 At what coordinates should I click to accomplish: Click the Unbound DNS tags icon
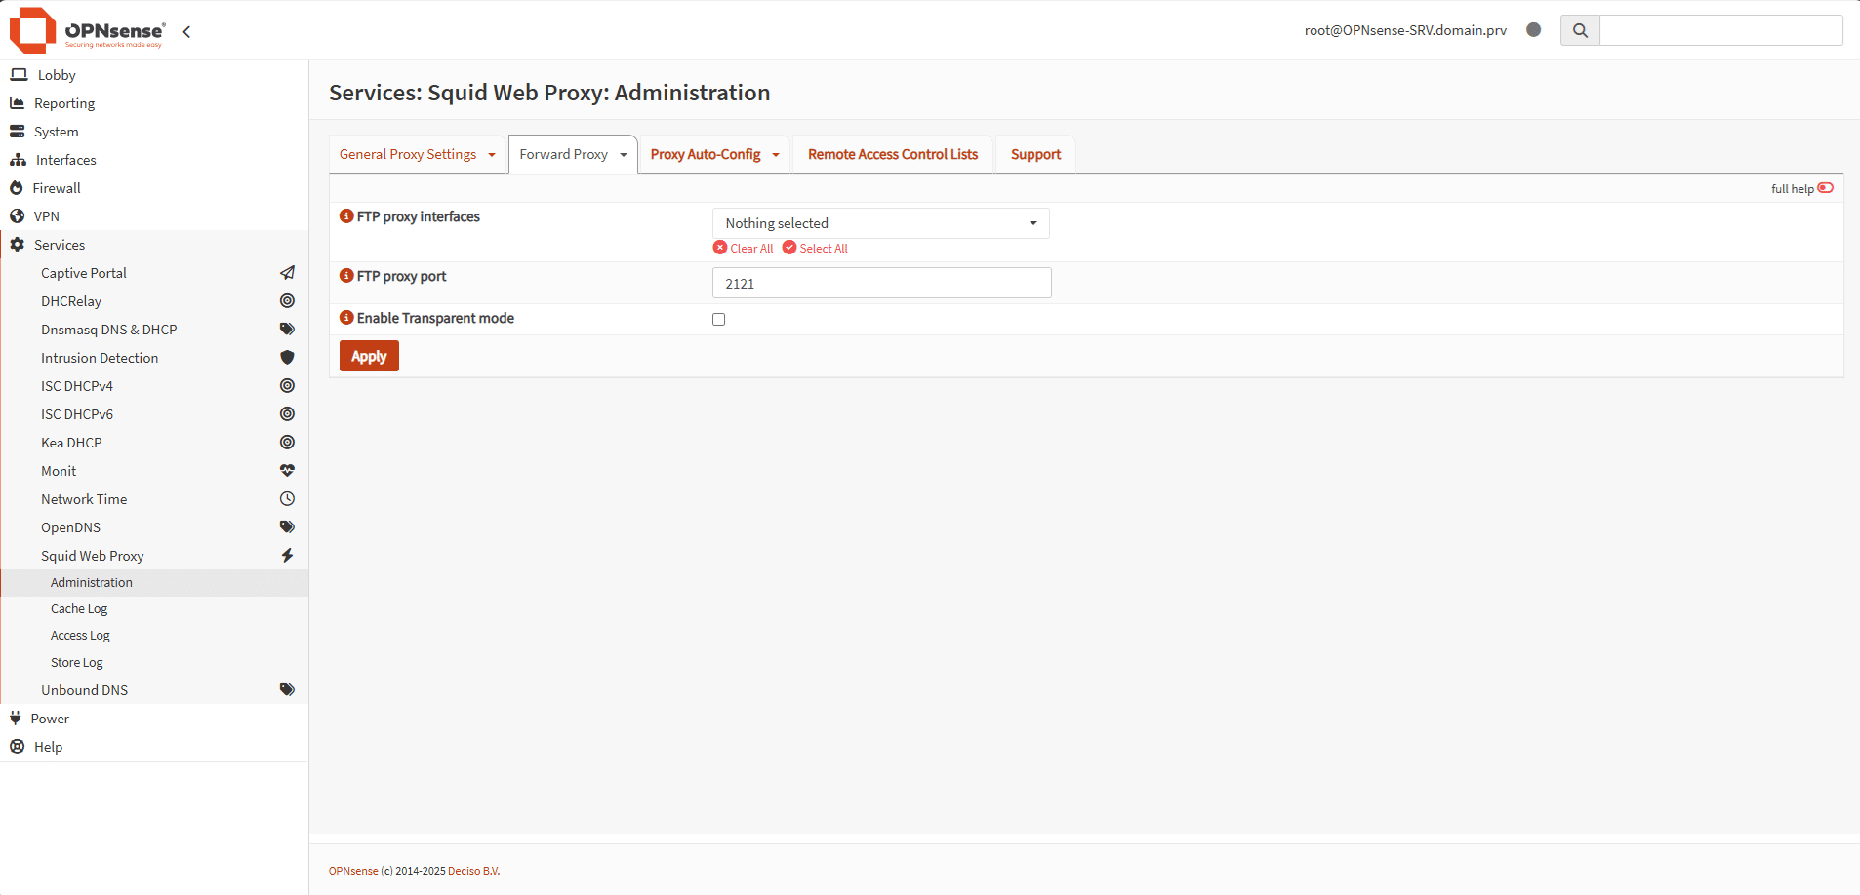[x=287, y=690]
